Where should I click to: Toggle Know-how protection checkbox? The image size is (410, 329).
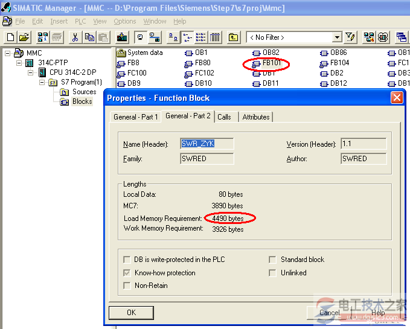click(127, 273)
